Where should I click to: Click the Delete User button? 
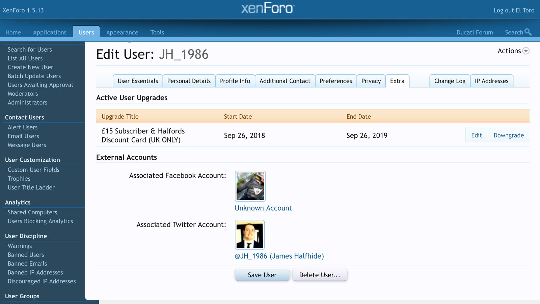(319, 275)
